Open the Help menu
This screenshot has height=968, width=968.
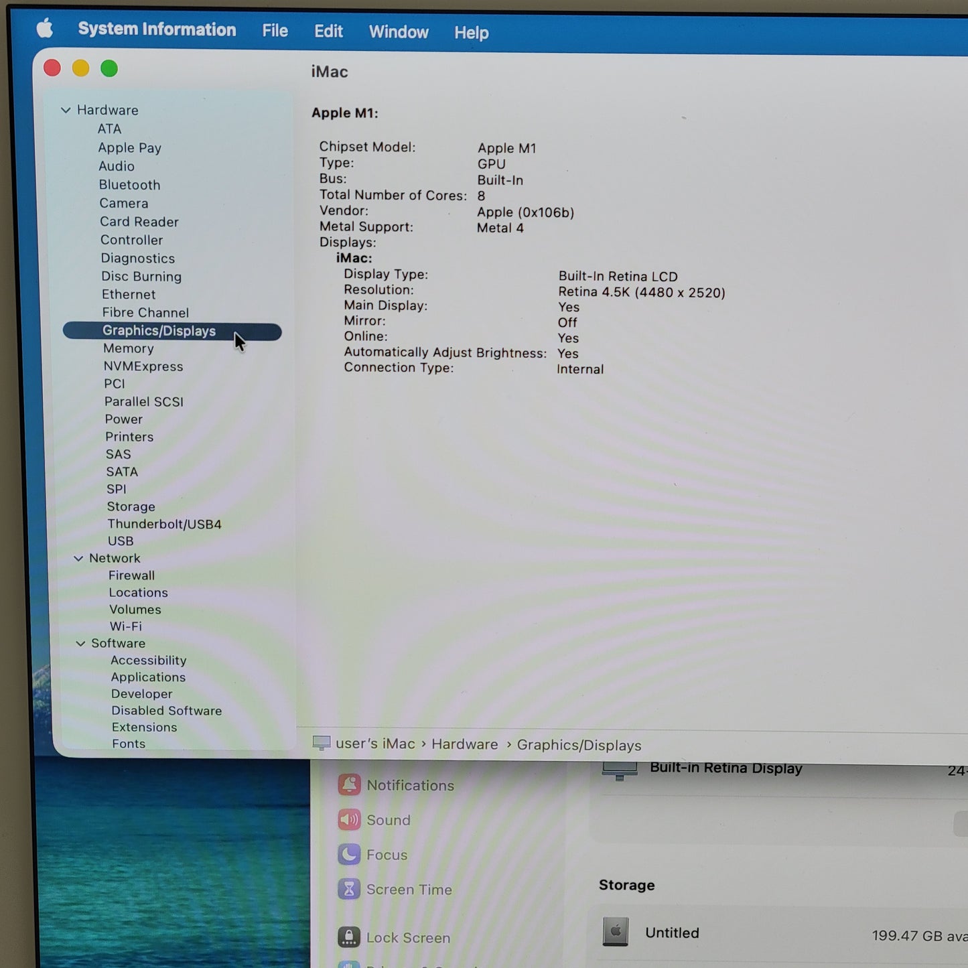[471, 33]
